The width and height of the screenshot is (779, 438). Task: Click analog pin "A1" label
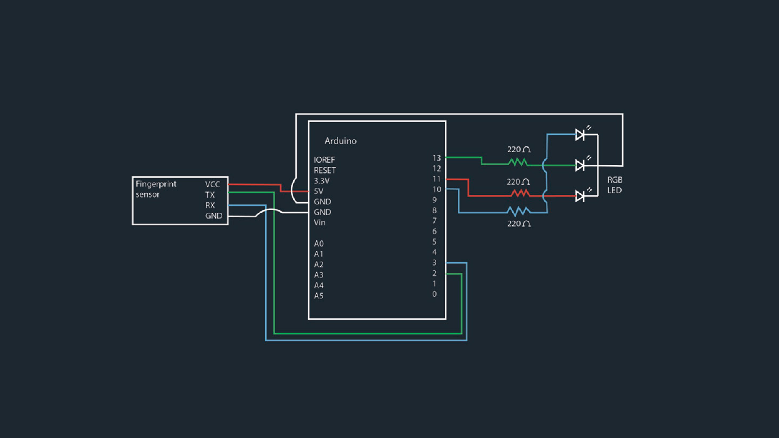coord(318,254)
